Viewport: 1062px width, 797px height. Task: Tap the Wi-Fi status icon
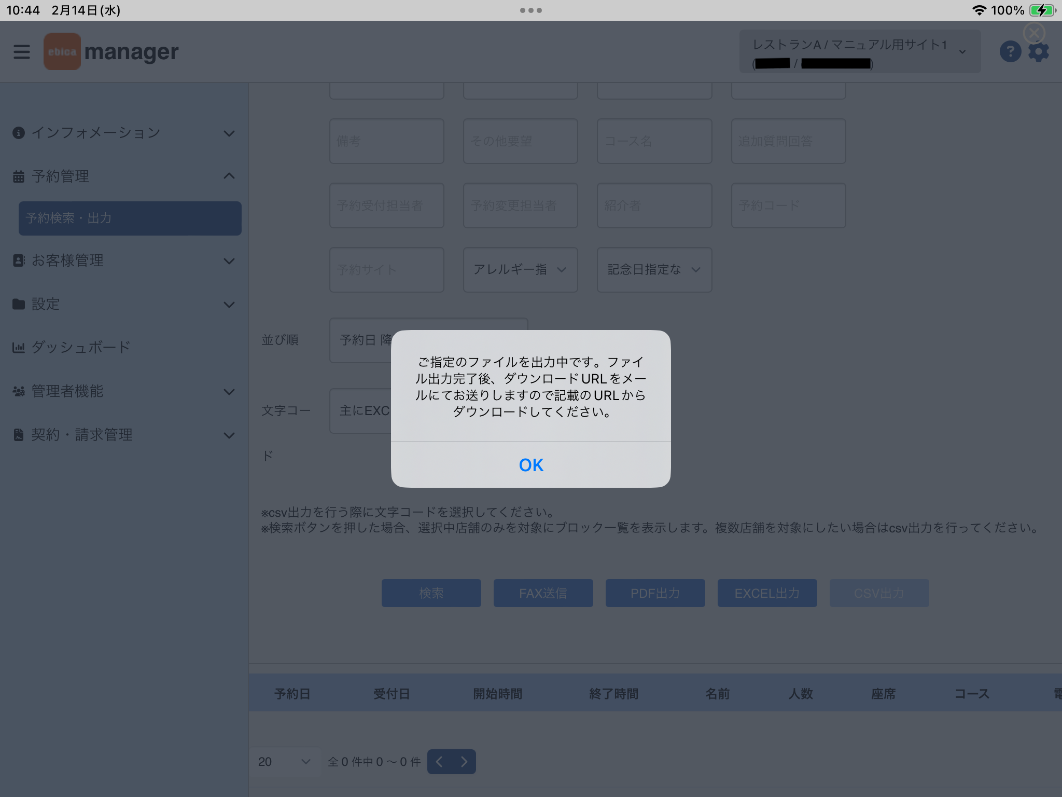pos(979,10)
